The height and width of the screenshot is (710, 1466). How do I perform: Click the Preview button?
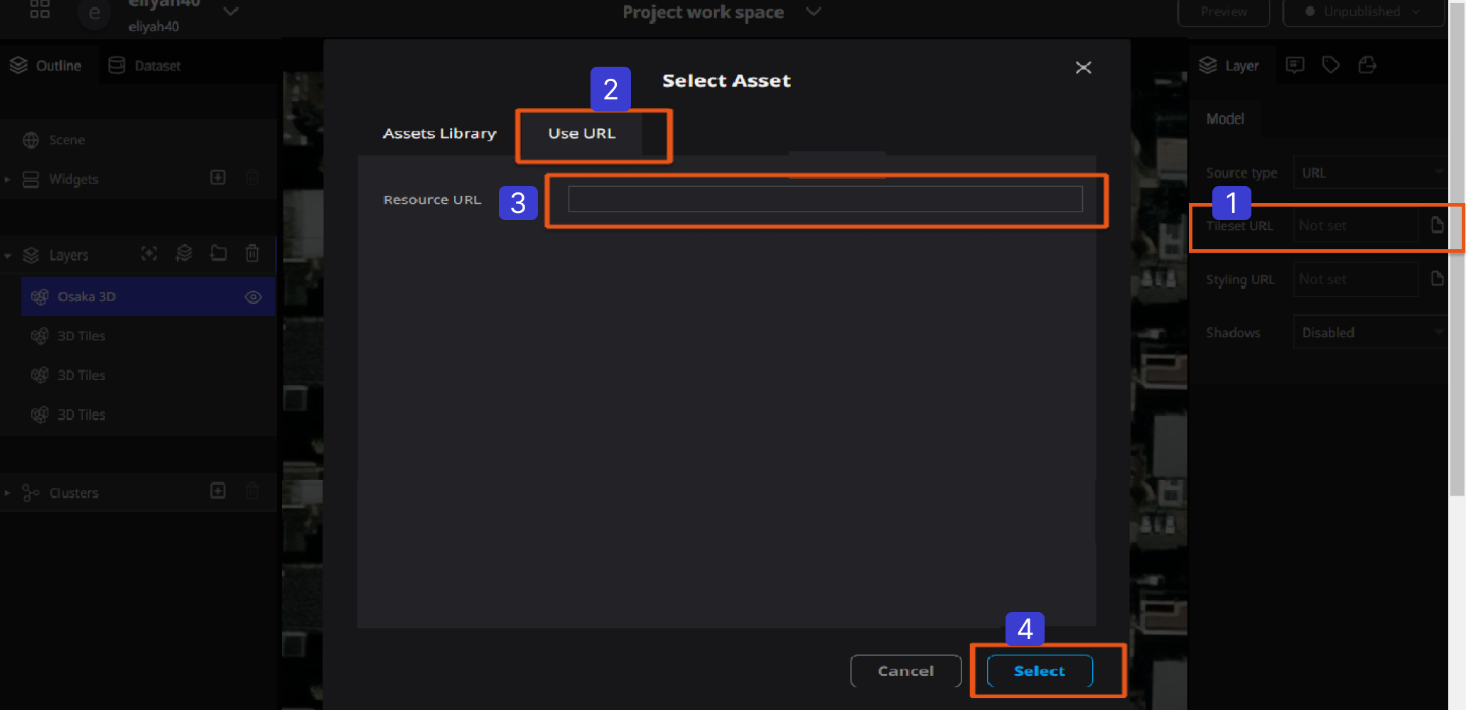click(1224, 12)
